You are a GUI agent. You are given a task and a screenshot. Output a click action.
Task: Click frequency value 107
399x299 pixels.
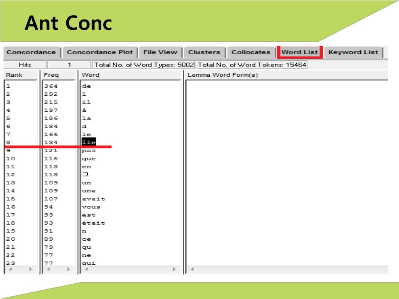coord(51,199)
